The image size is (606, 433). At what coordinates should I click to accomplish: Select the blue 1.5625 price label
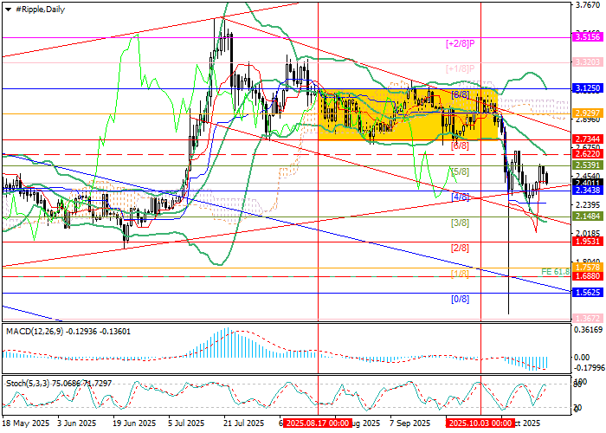[x=588, y=293]
